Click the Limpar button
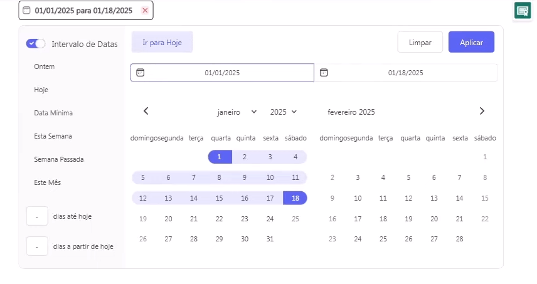537x284 pixels. 420,42
